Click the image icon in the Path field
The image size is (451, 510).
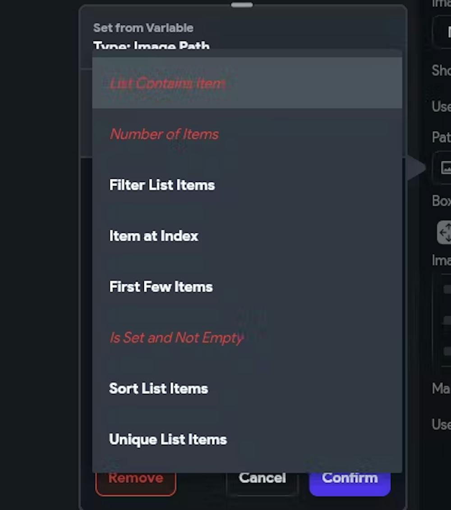click(x=446, y=168)
